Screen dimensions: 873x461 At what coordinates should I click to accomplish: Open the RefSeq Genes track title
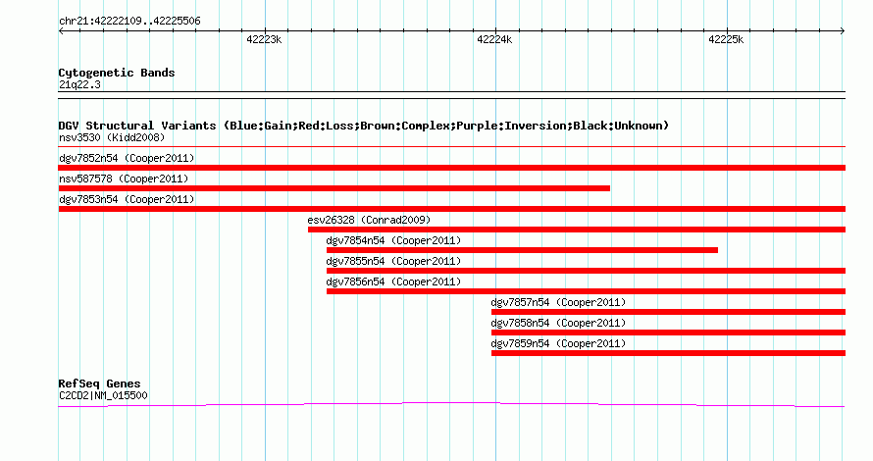coord(99,384)
